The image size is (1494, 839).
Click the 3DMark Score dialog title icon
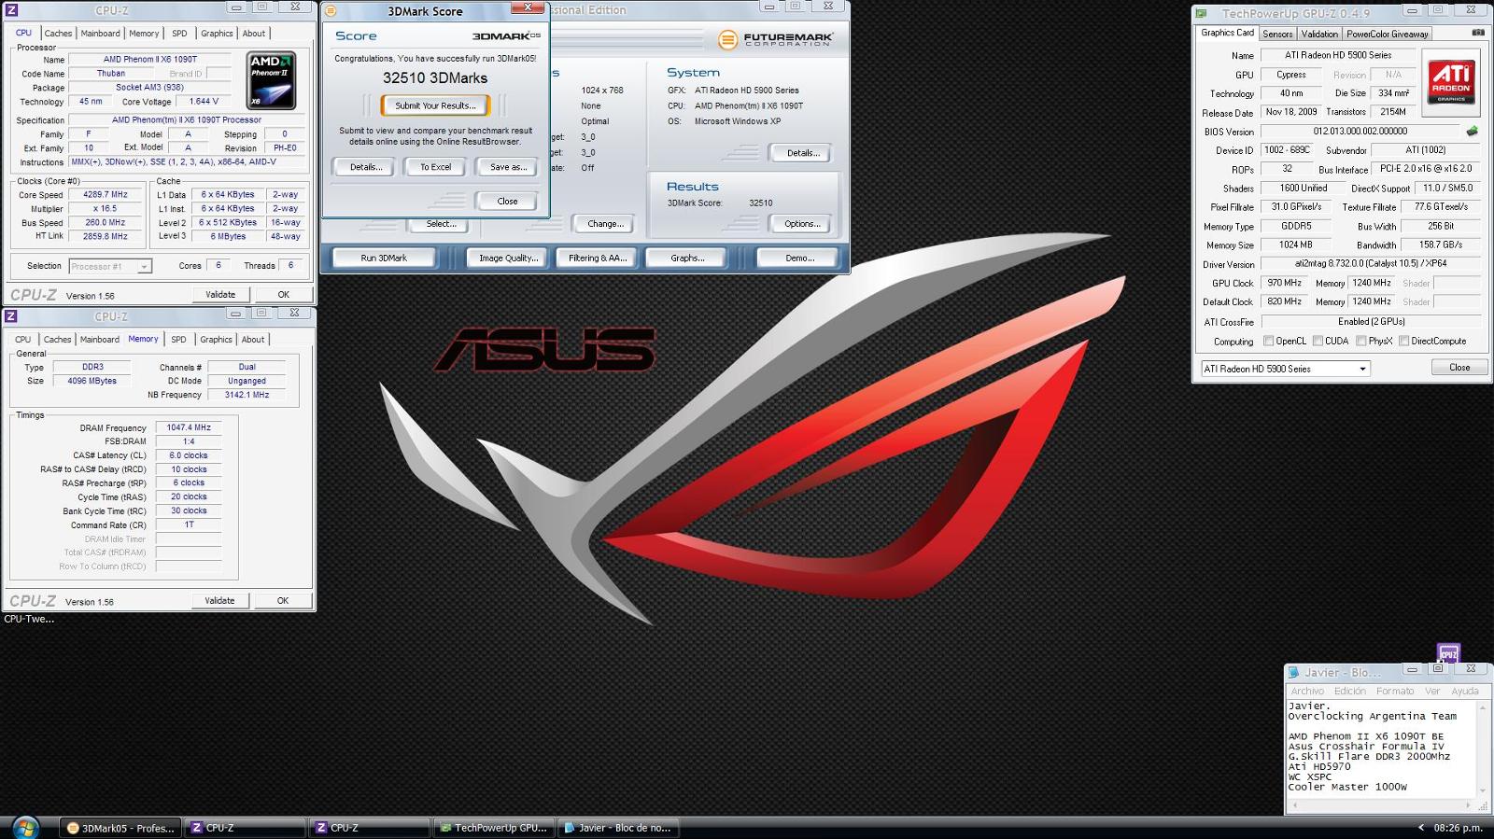pyautogui.click(x=331, y=11)
